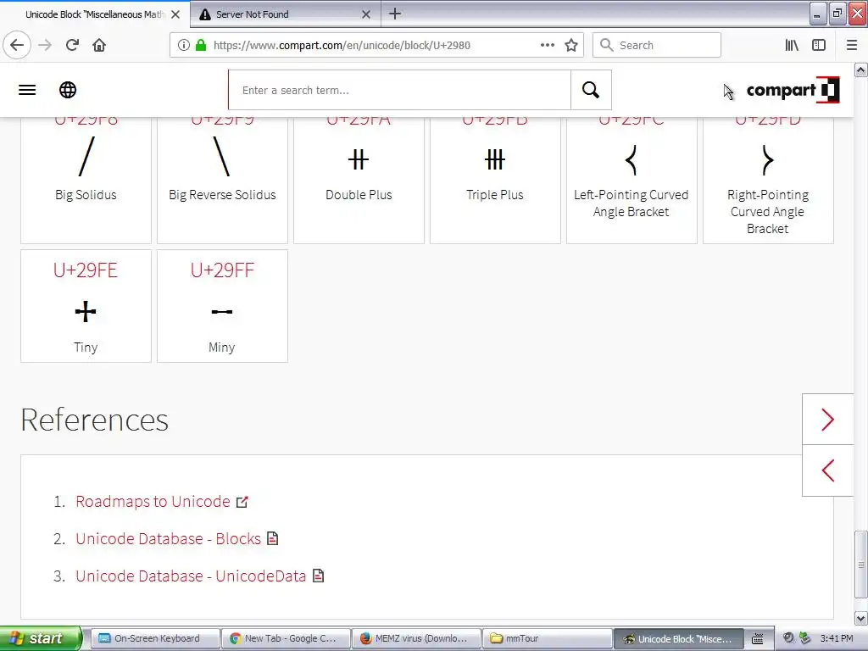The width and height of the screenshot is (868, 651).
Task: Open the Unicode Database - UnicodeData link
Action: tap(191, 576)
